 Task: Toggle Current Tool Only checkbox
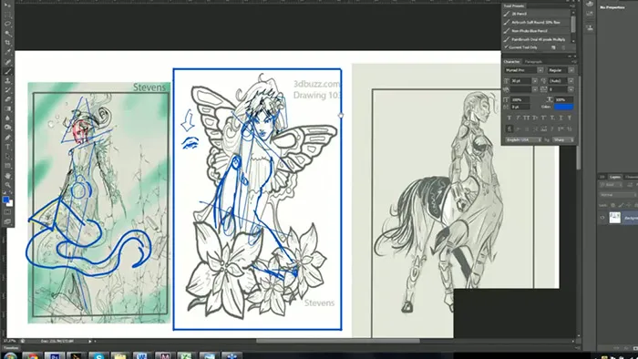tap(506, 47)
